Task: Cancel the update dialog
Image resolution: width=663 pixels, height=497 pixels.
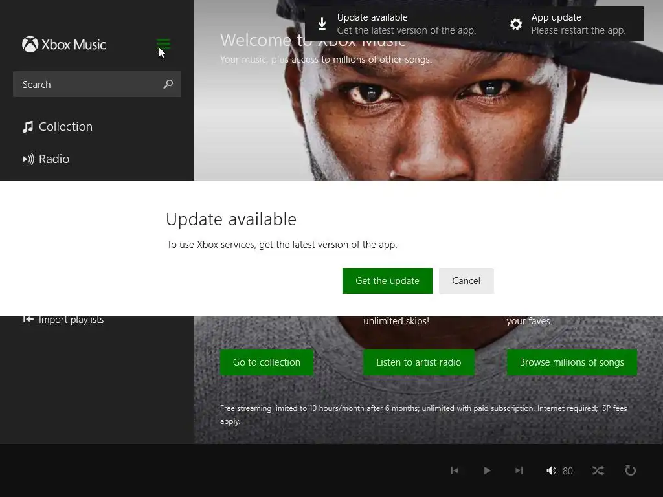Action: point(466,281)
